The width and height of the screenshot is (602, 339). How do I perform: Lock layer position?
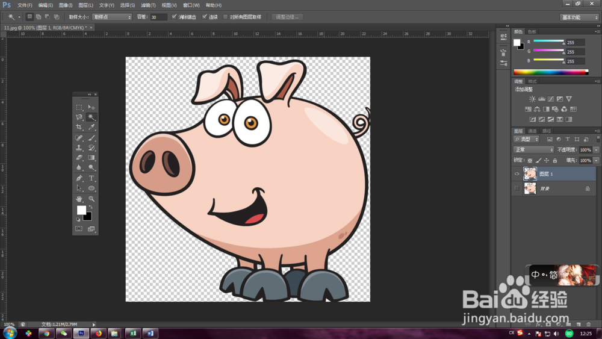coord(547,161)
